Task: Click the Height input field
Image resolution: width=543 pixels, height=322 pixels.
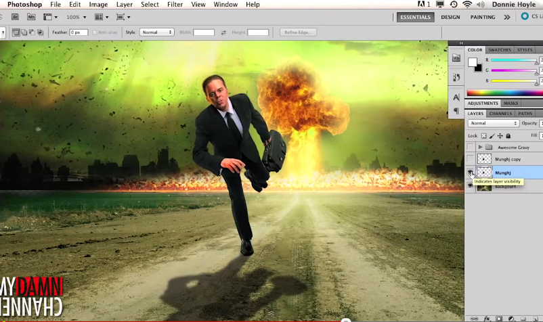Action: coord(258,32)
